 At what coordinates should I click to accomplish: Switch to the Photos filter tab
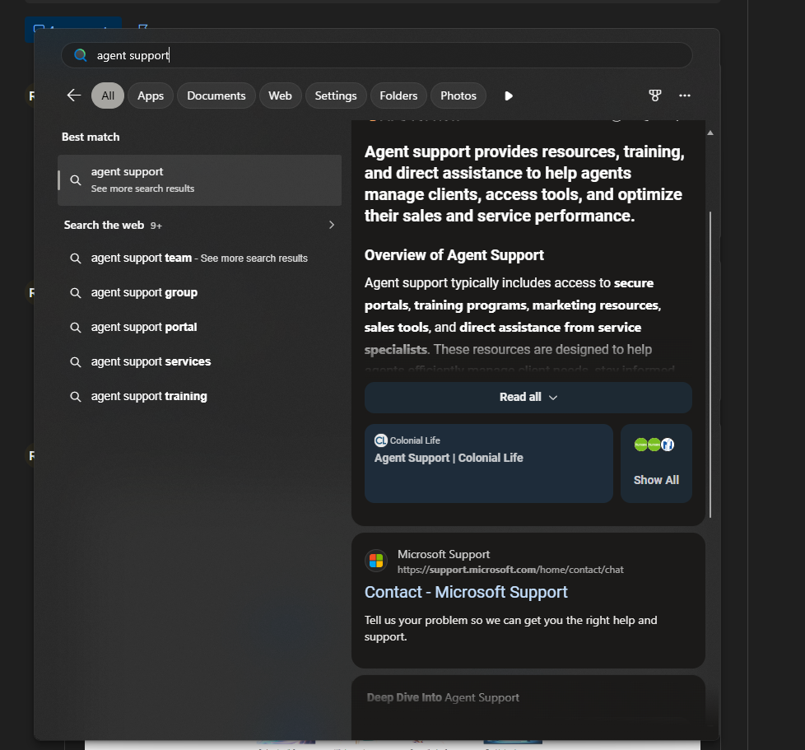458,95
